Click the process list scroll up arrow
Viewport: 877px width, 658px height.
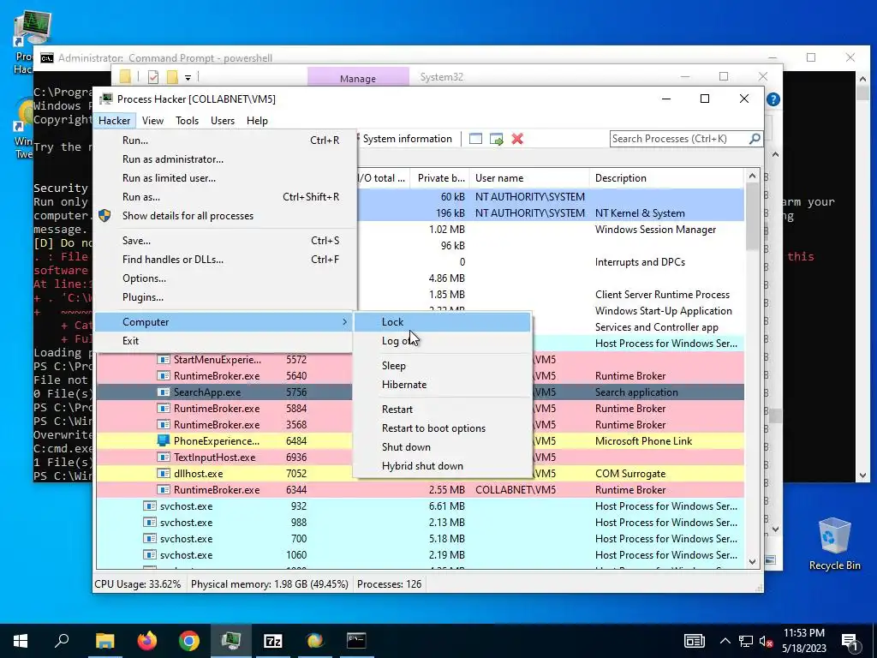coord(752,176)
